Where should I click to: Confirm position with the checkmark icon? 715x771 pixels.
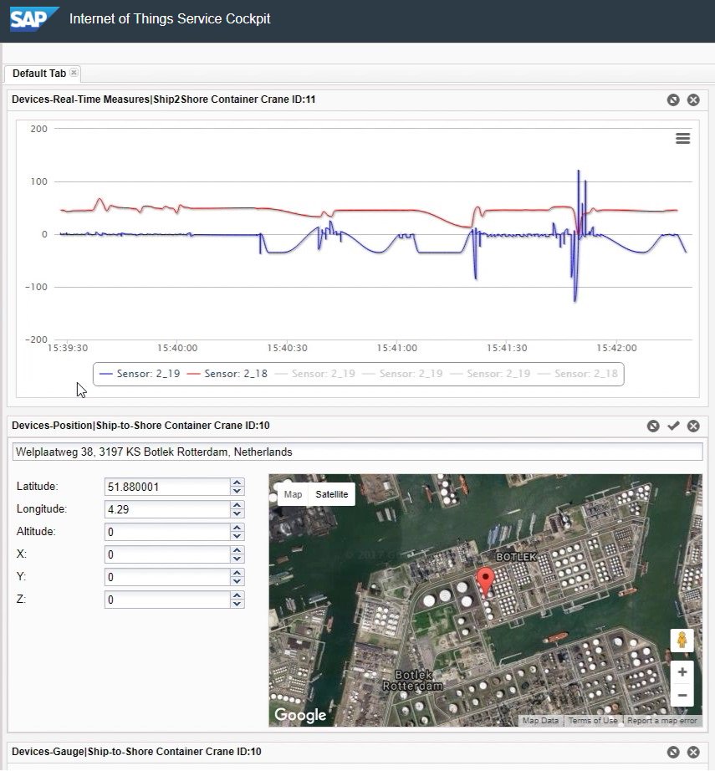tap(673, 426)
